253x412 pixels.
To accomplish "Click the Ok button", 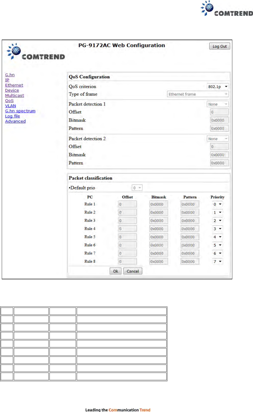I will (x=116, y=271).
